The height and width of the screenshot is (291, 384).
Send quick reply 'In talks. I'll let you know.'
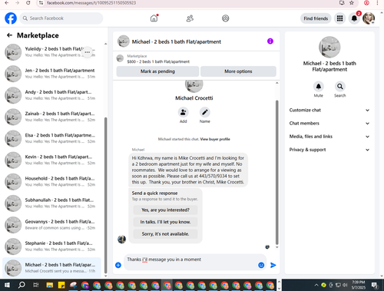pyautogui.click(x=165, y=222)
